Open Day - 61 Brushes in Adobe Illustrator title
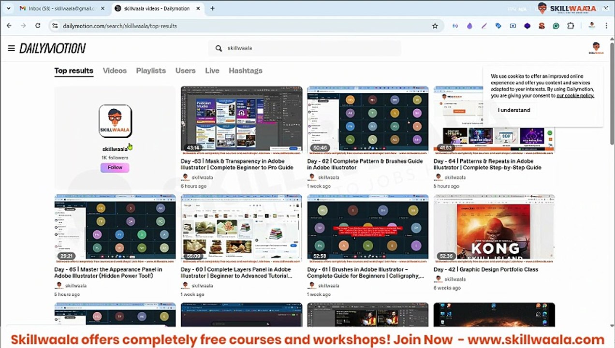 point(366,273)
